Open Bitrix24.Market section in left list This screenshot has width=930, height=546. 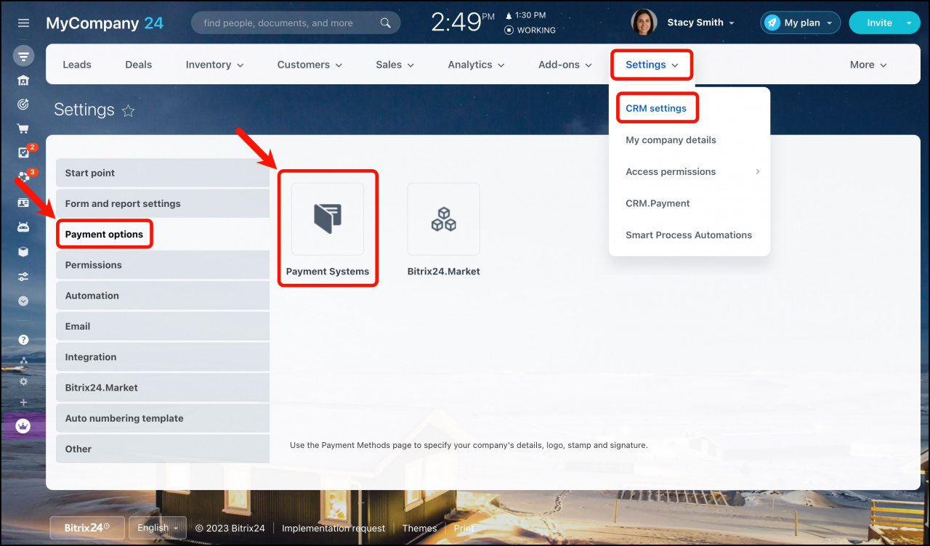coord(163,388)
